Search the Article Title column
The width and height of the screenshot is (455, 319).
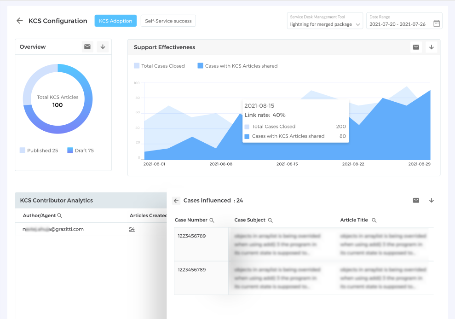(x=374, y=220)
